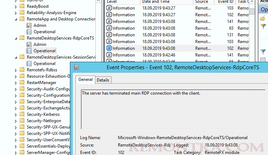Select the Security-SPP-UX-Genui tree item
268x155 pixels.
[48, 127]
